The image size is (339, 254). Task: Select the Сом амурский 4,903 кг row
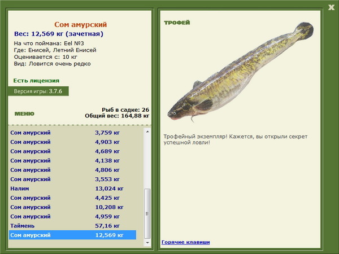[73, 142]
